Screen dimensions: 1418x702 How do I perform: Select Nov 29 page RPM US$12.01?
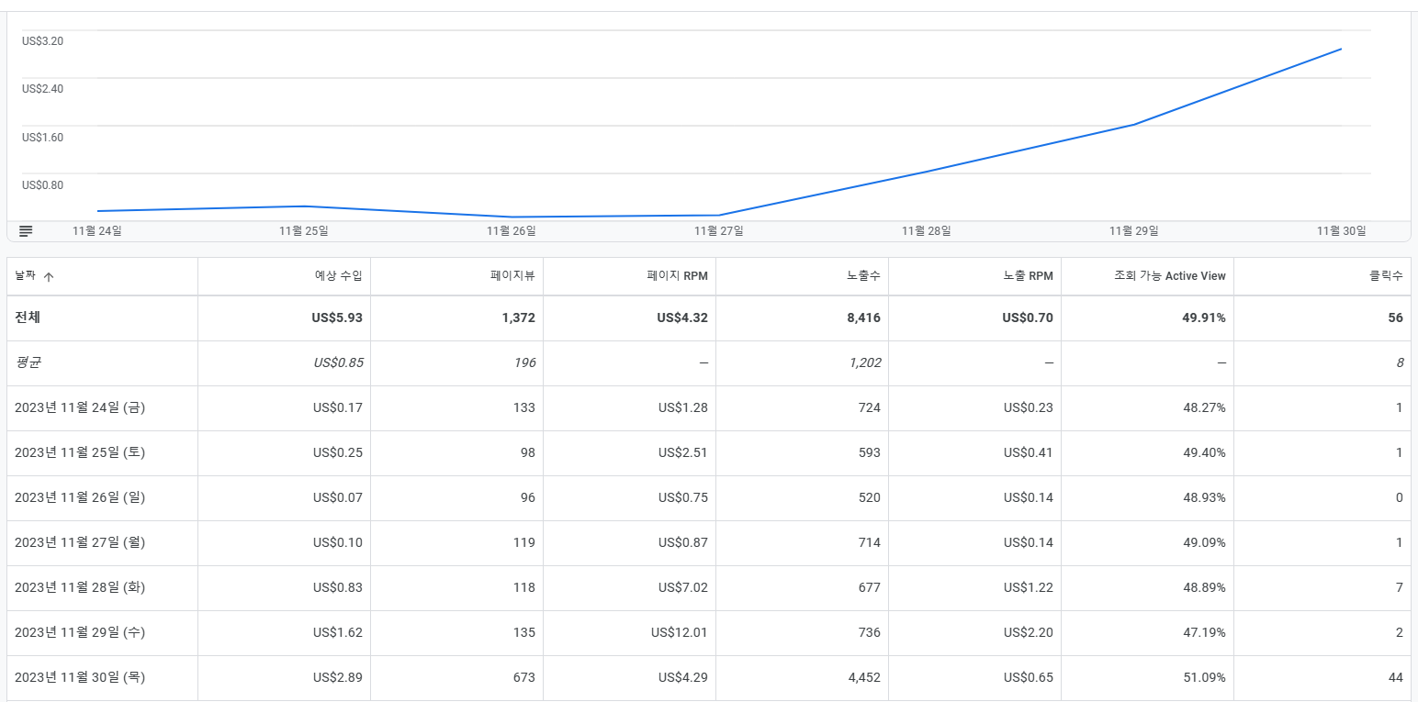pos(680,632)
